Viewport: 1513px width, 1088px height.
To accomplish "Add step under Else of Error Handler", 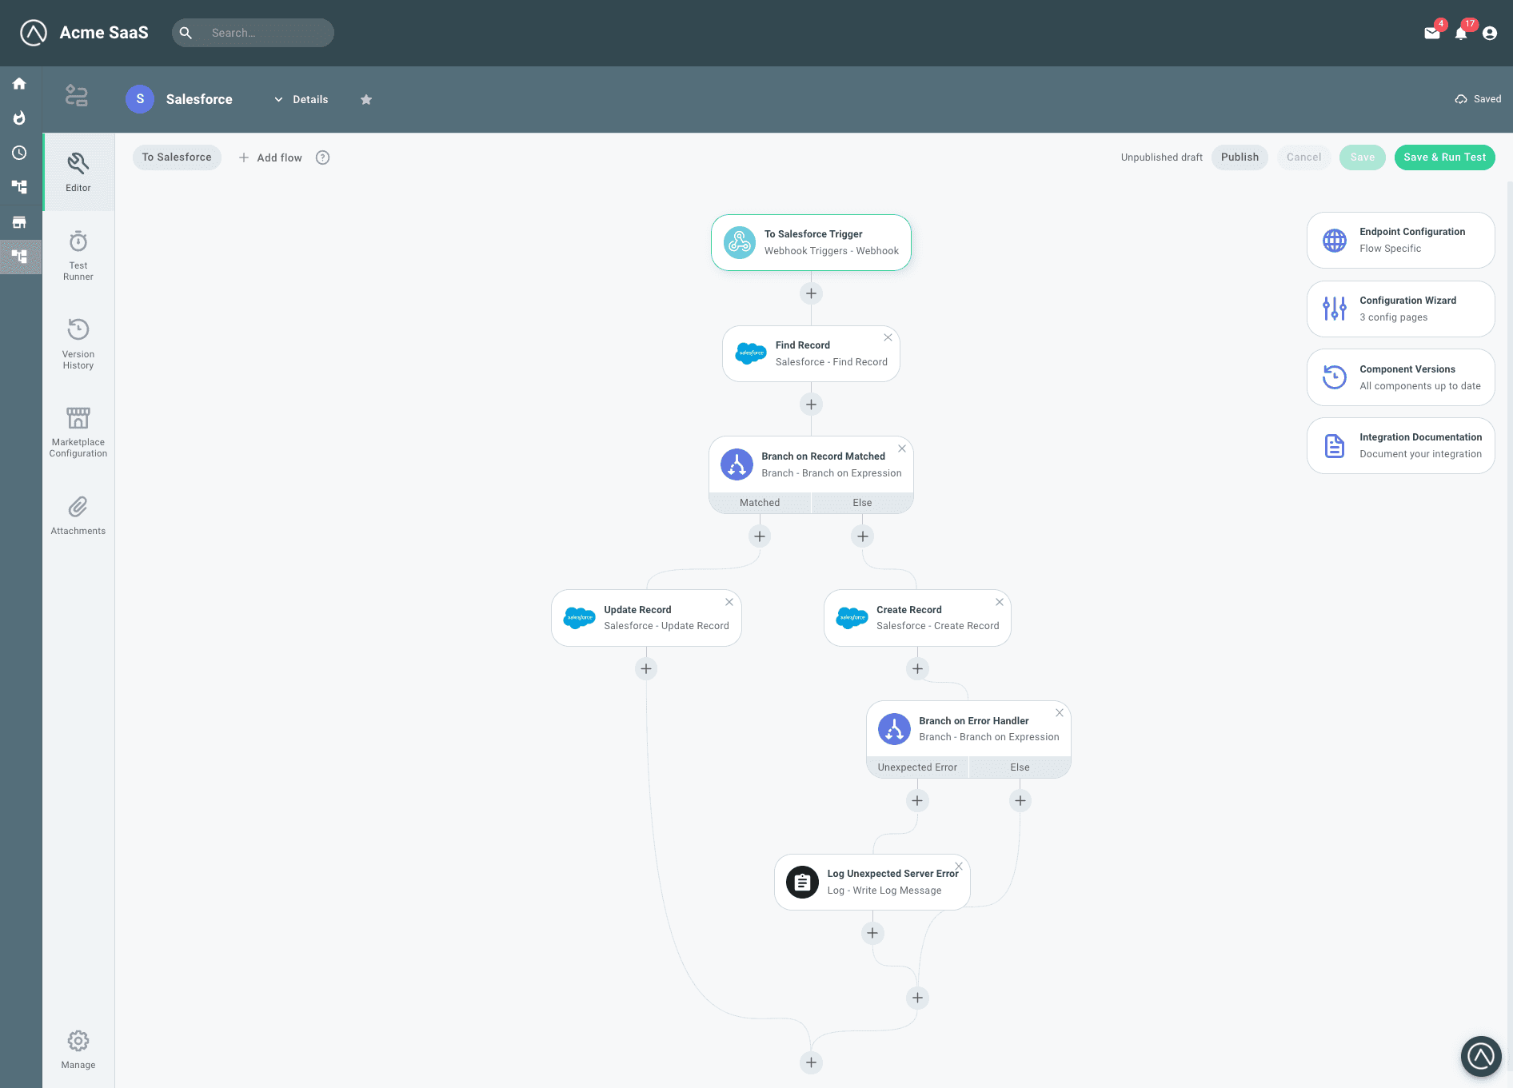I will point(1020,800).
